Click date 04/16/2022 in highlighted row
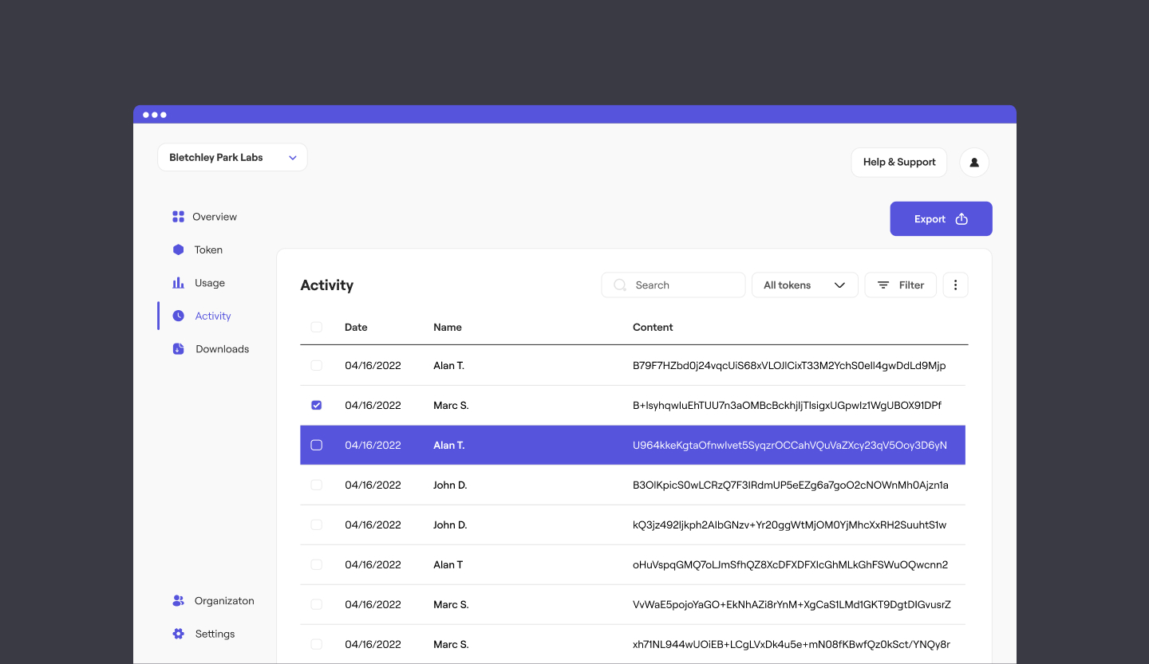The height and width of the screenshot is (664, 1149). click(x=373, y=445)
